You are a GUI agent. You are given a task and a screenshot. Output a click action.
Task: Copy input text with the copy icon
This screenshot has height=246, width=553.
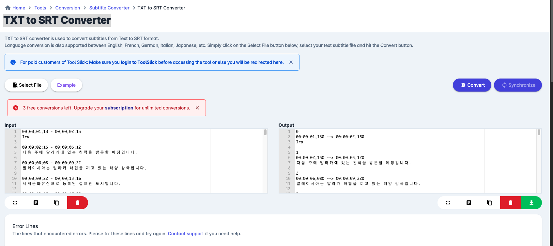pyautogui.click(x=57, y=203)
